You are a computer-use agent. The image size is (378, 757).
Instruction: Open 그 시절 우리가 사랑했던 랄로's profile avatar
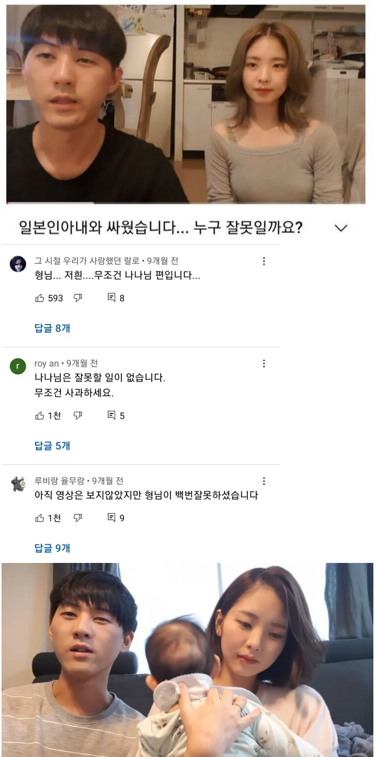click(x=18, y=264)
